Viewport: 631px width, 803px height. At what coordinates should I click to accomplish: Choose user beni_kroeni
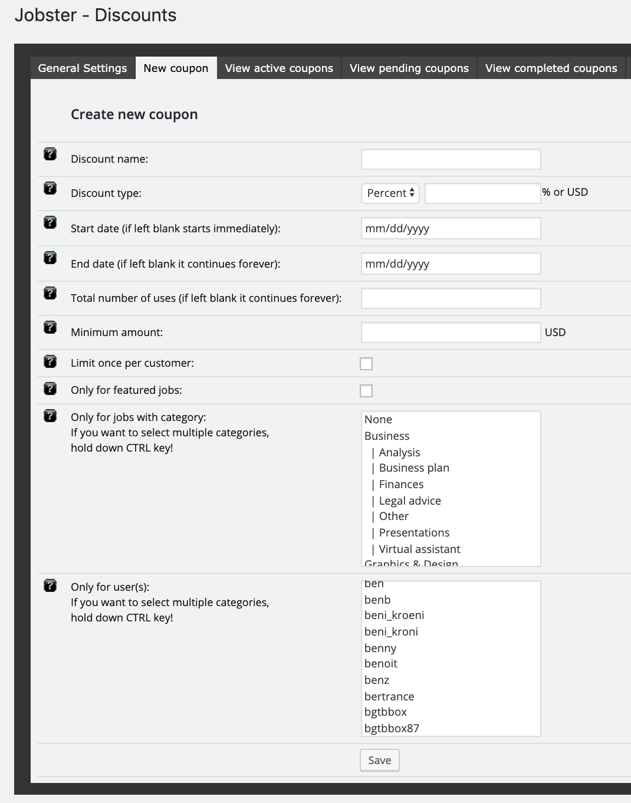click(x=451, y=616)
